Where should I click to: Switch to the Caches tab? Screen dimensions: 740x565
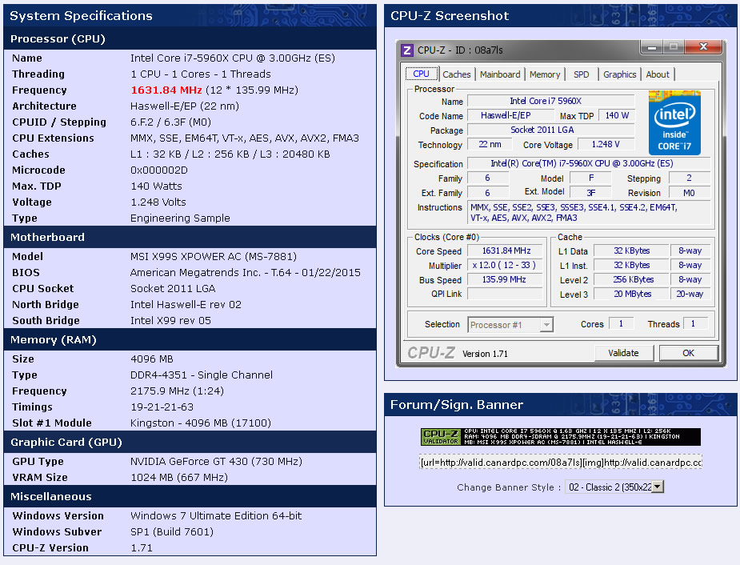[x=456, y=74]
